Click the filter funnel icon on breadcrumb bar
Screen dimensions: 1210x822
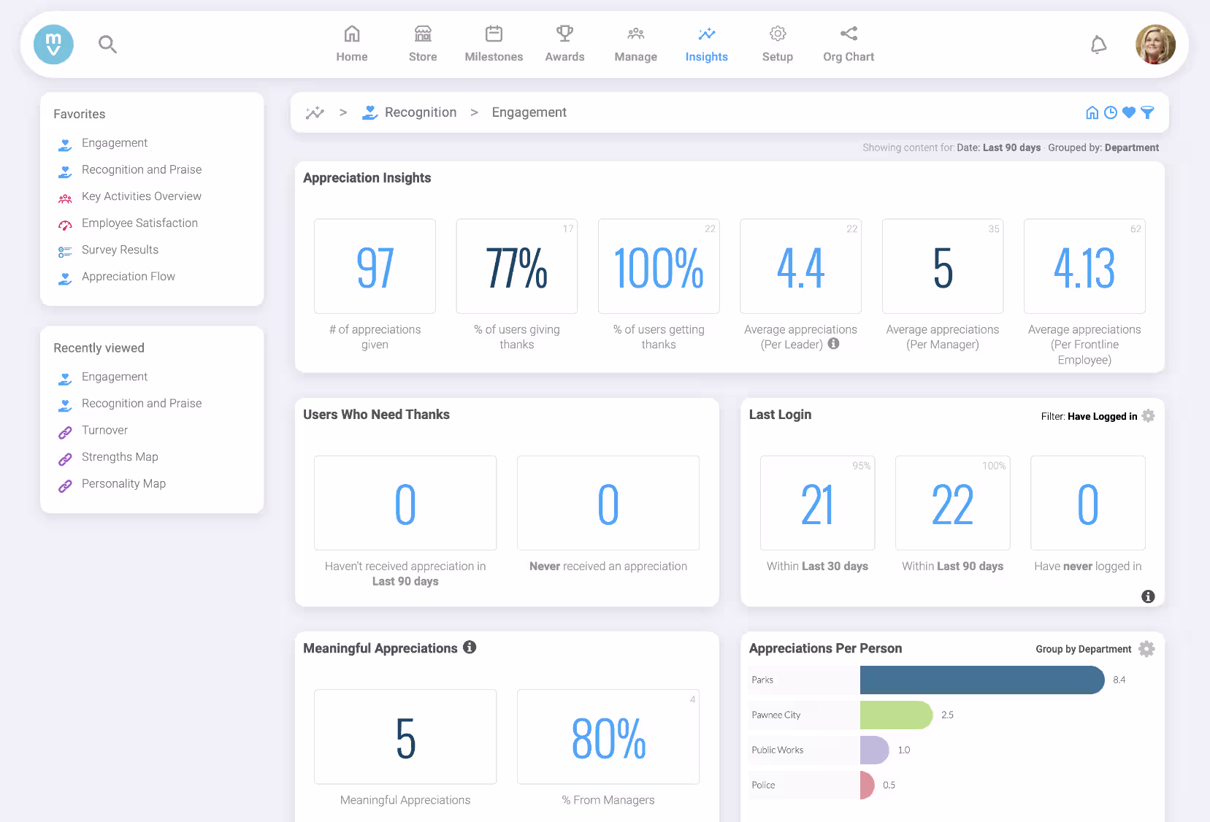(x=1147, y=112)
